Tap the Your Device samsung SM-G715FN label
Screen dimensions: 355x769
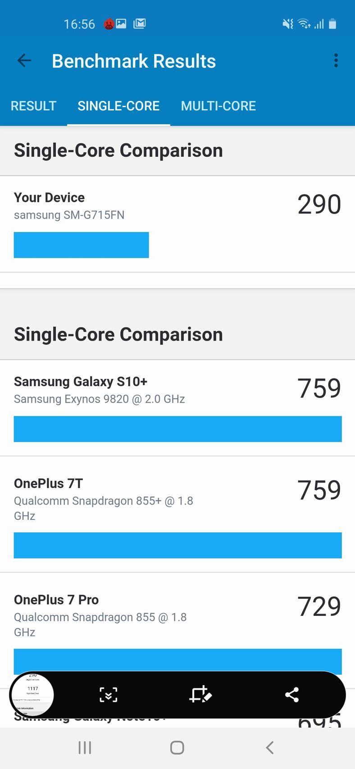pyautogui.click(x=69, y=215)
